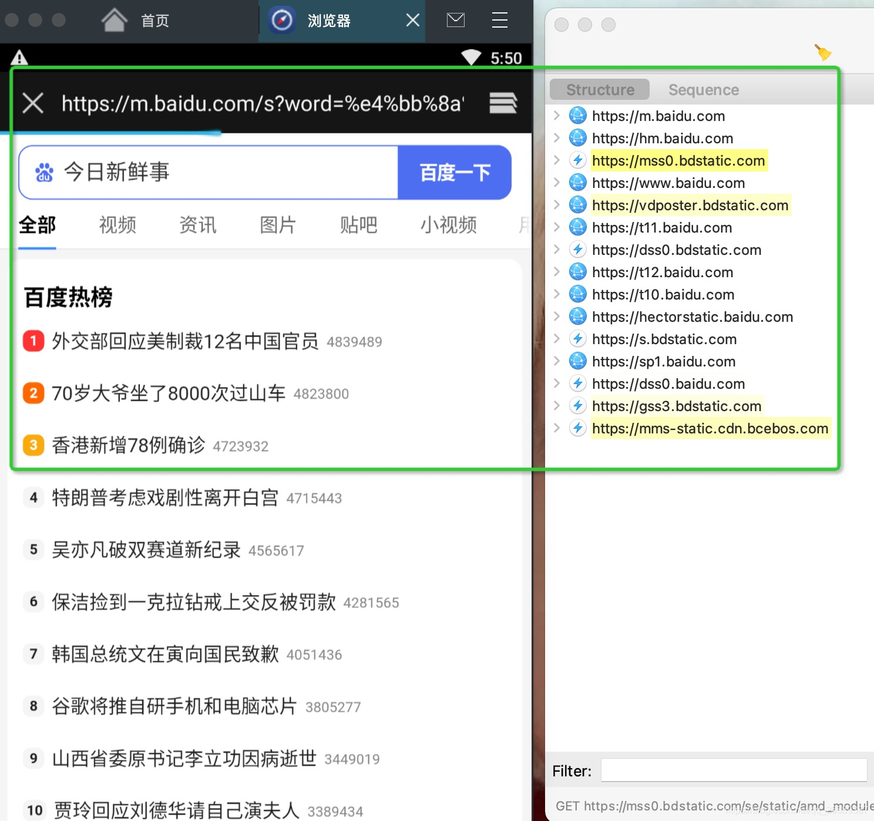This screenshot has height=821, width=874.
Task: Stop loading with the X beside the URL
Action: pyautogui.click(x=33, y=103)
